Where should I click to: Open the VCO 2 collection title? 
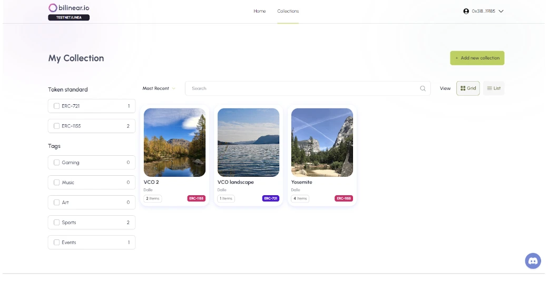coord(151,182)
